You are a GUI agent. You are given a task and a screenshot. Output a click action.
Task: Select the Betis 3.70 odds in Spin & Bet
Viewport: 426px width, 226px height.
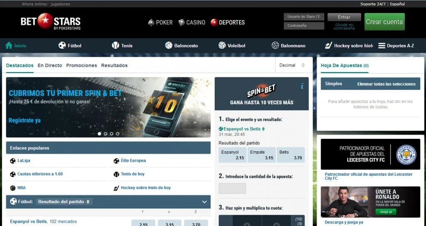(291, 155)
